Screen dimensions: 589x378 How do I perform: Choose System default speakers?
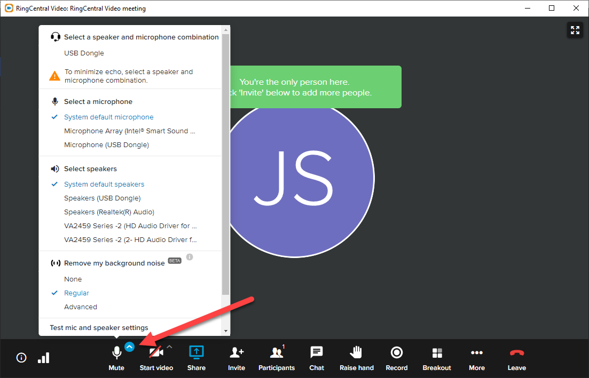[x=104, y=184]
